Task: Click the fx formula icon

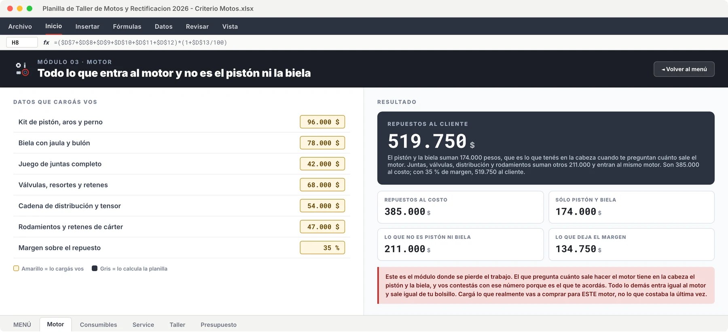Action: point(46,42)
